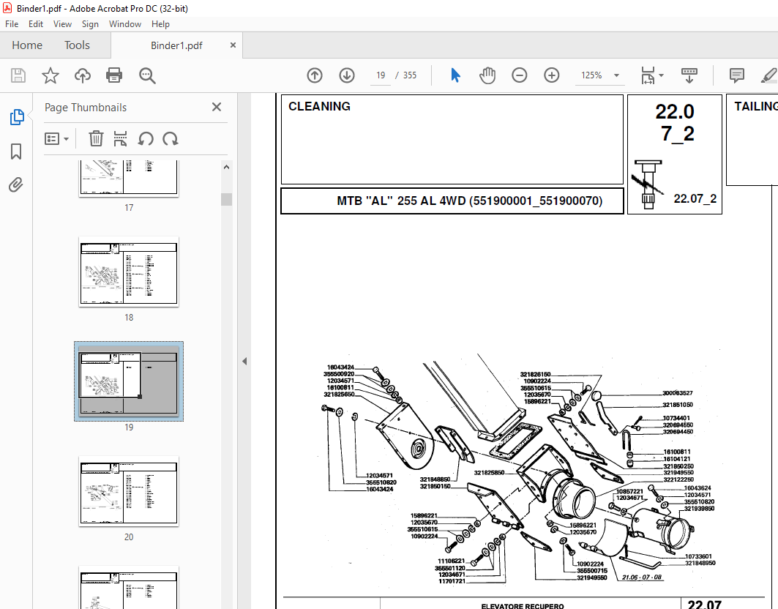This screenshot has width=778, height=609.
Task: Close the Binder1.pdf tab
Action: click(x=233, y=45)
